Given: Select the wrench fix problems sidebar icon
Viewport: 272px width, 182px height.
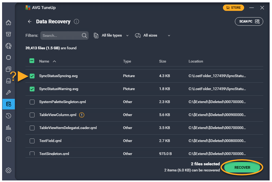Looking at the screenshot, I should point(8,92).
